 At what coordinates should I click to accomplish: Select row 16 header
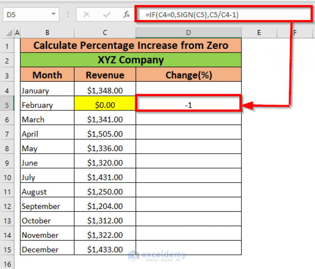click(x=7, y=262)
